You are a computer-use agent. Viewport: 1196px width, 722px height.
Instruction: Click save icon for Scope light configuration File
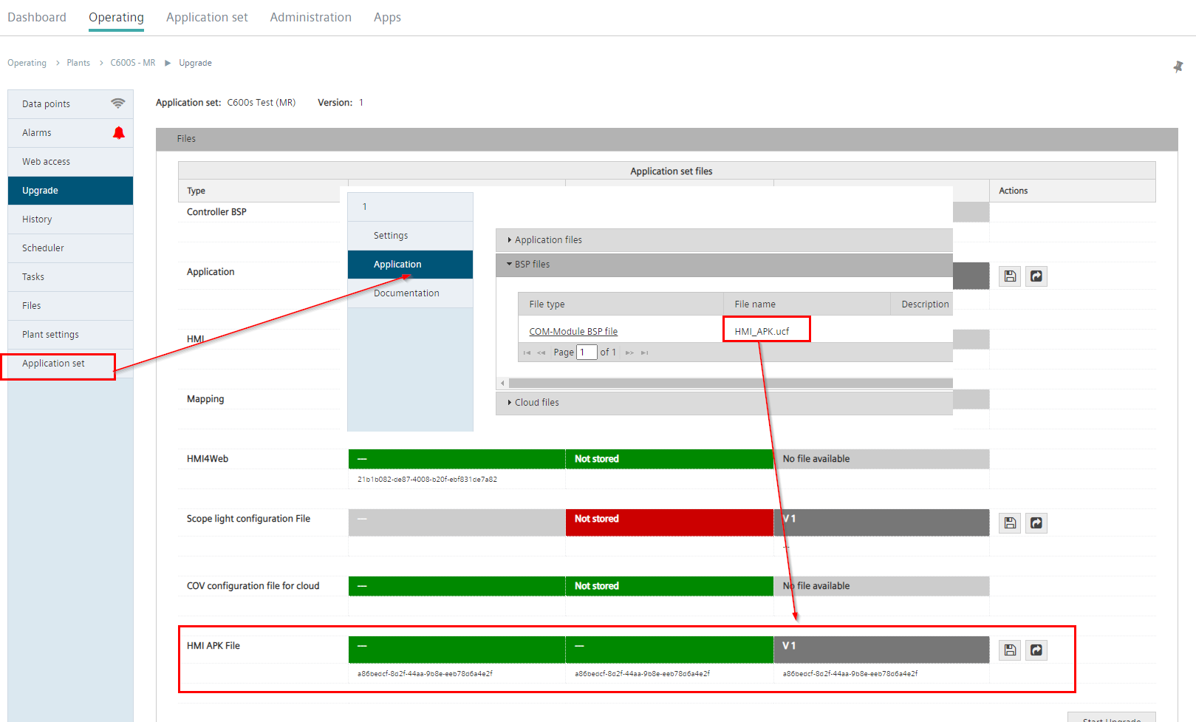(x=1010, y=523)
